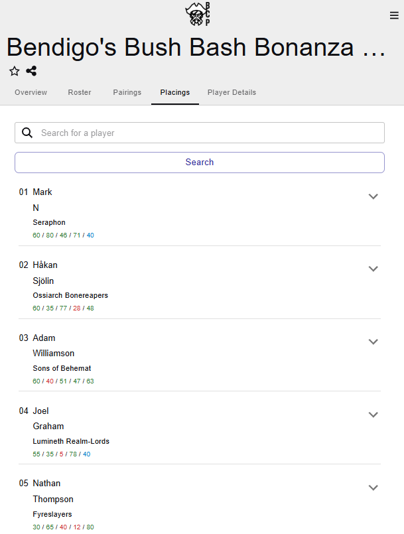The width and height of the screenshot is (404, 534).
Task: Switch to the Overview tab
Action: [x=31, y=92]
